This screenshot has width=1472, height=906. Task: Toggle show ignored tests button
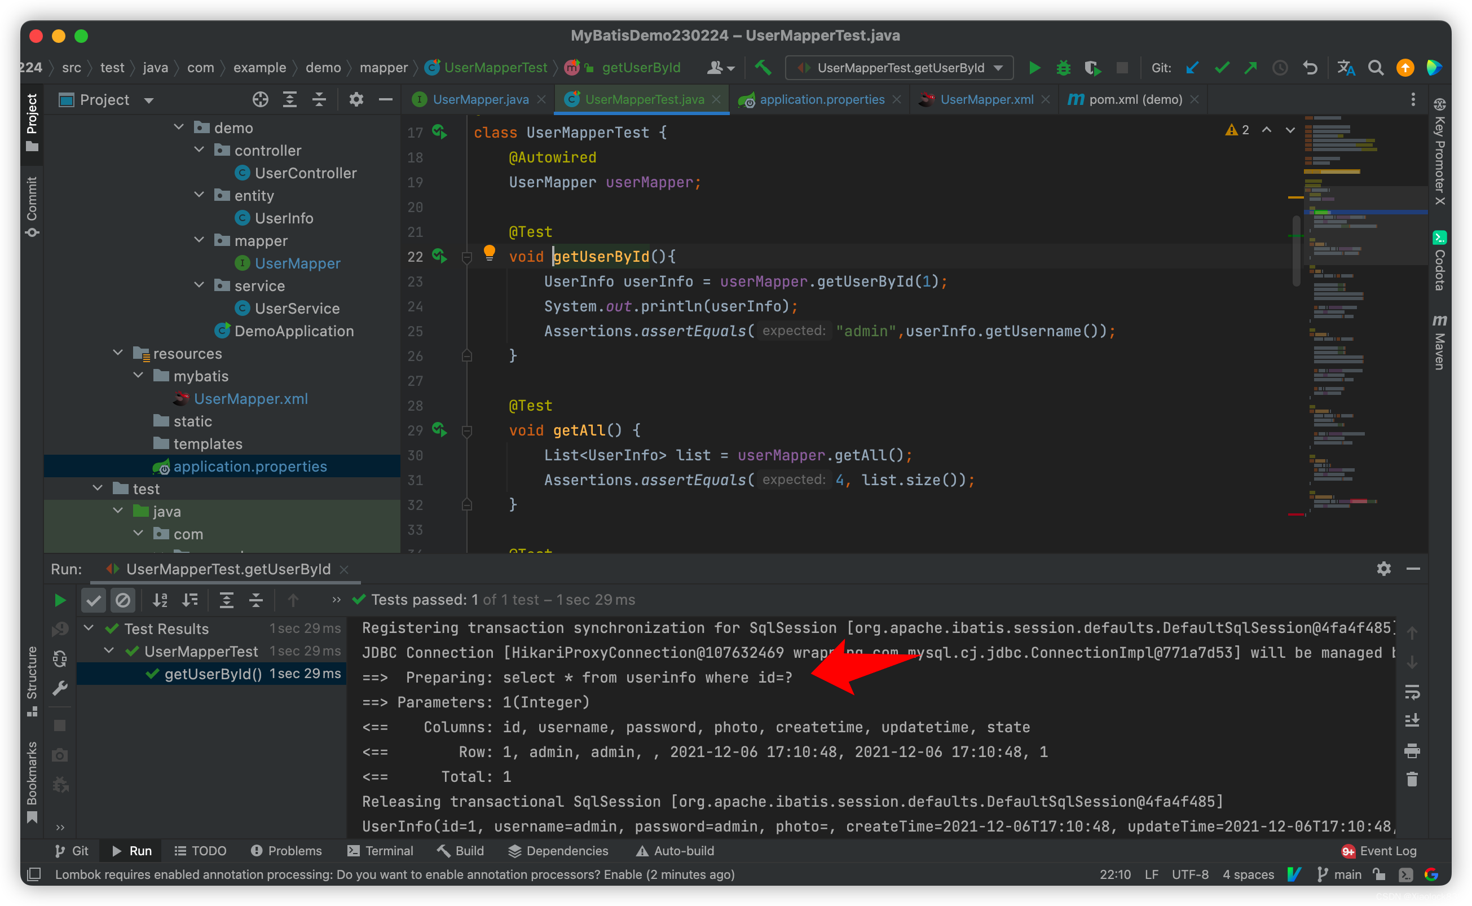coord(123,600)
